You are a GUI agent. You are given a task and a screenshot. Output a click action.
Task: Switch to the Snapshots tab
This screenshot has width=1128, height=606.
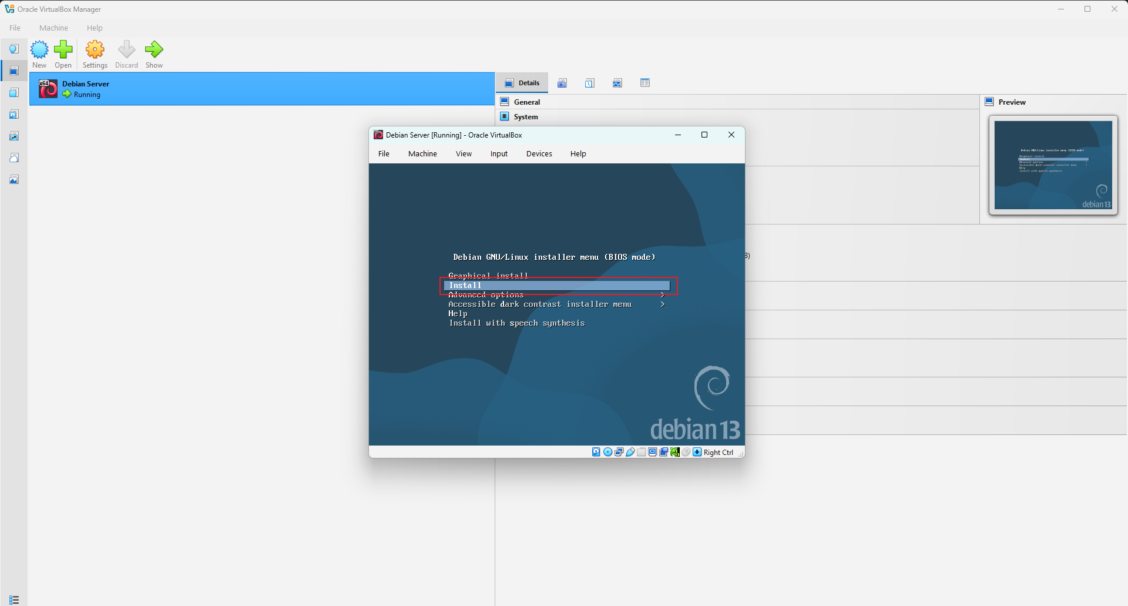[562, 82]
